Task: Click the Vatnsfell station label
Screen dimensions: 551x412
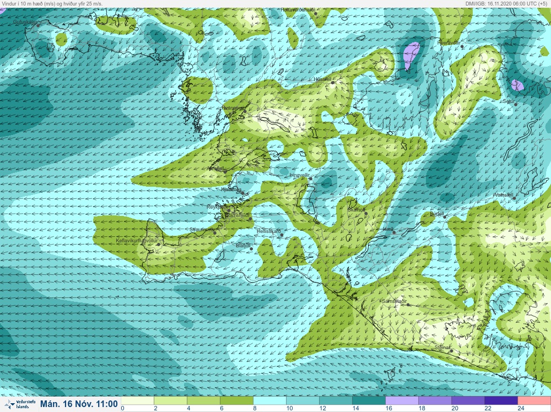Action: 503,195
